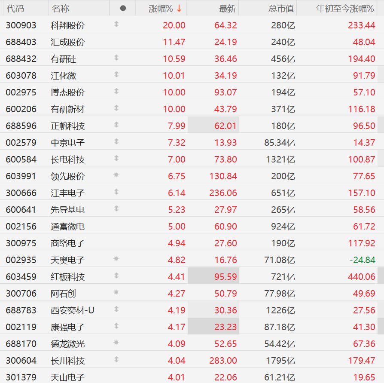
Task: Click the market cap 85.34亿
Action: (280, 143)
